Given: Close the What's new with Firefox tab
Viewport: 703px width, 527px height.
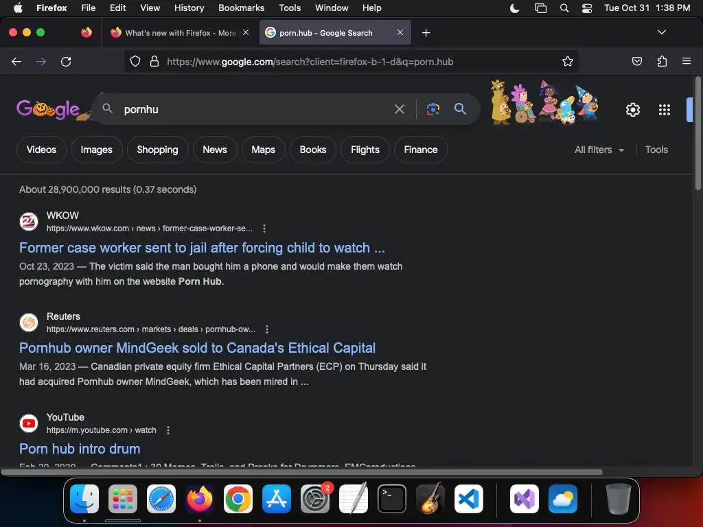Looking at the screenshot, I should (x=246, y=32).
